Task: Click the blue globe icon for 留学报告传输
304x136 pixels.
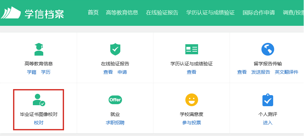Action: 267,49
